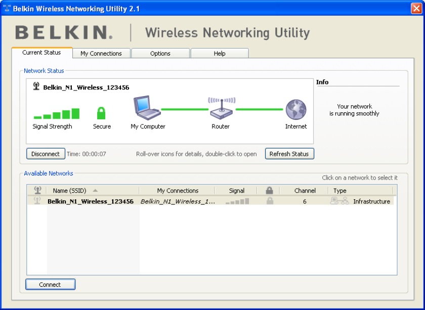Sort networks by Name (SSID) column
This screenshot has width=425, height=310.
click(69, 191)
